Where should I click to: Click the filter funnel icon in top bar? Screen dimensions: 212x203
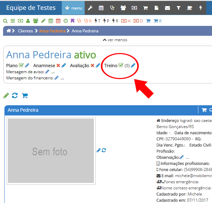tap(178, 8)
